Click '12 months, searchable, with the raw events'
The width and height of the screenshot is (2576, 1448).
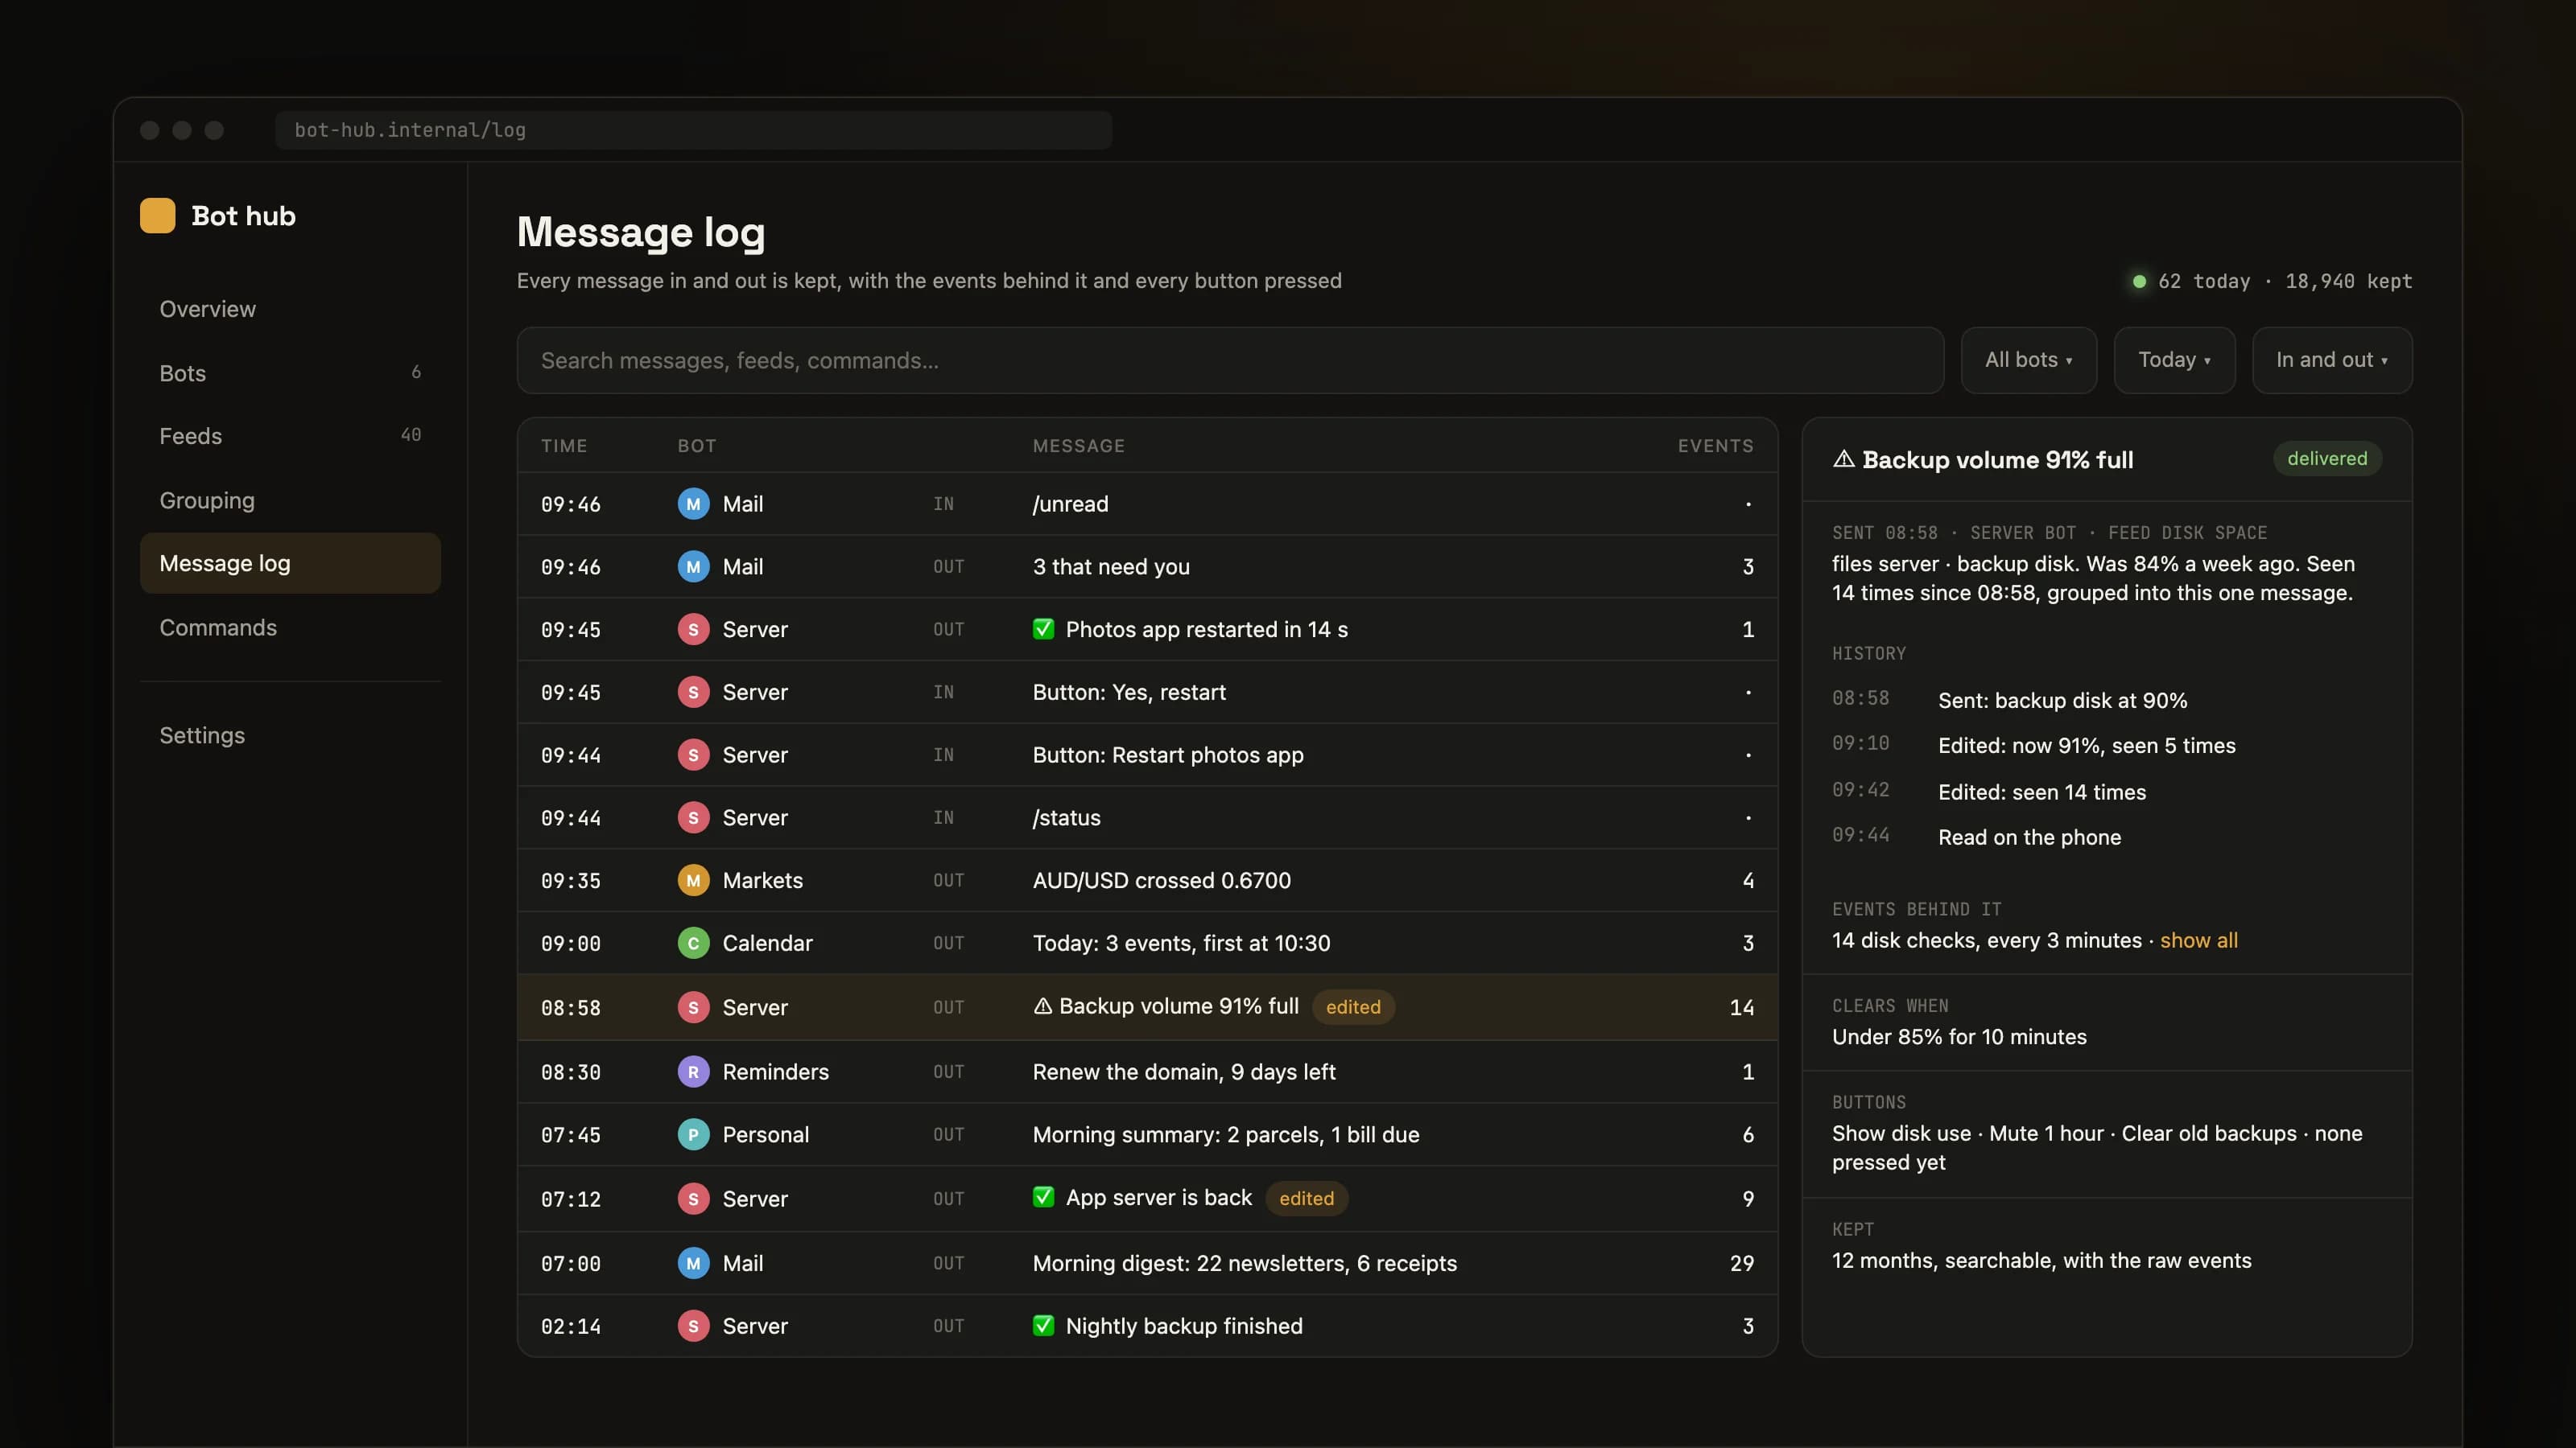[x=2041, y=1260]
